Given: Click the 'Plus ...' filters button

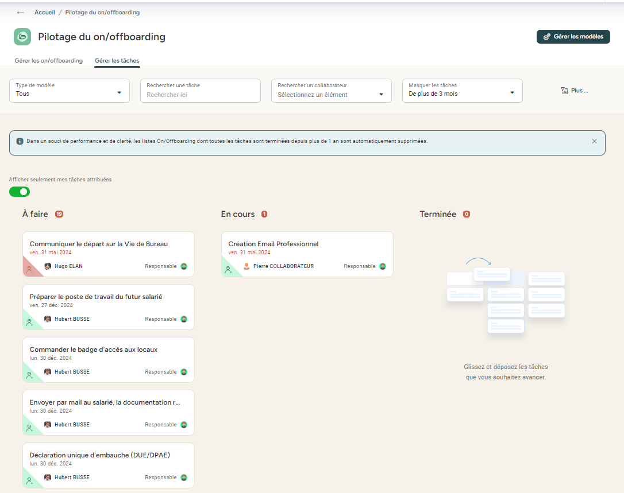Looking at the screenshot, I should click(575, 91).
